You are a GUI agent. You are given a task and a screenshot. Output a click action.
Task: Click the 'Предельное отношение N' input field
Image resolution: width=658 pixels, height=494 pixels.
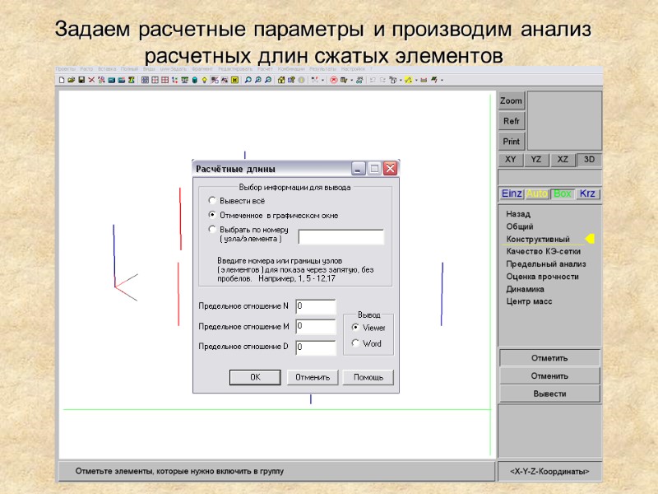(316, 306)
